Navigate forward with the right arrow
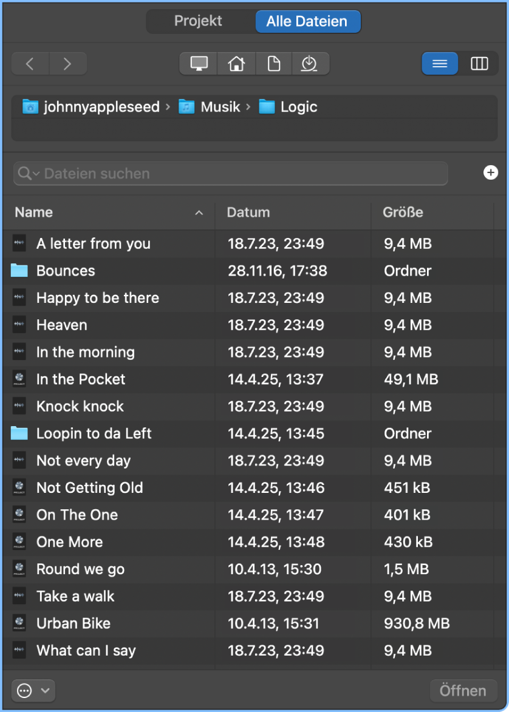Image resolution: width=509 pixels, height=712 pixels. pyautogui.click(x=67, y=64)
